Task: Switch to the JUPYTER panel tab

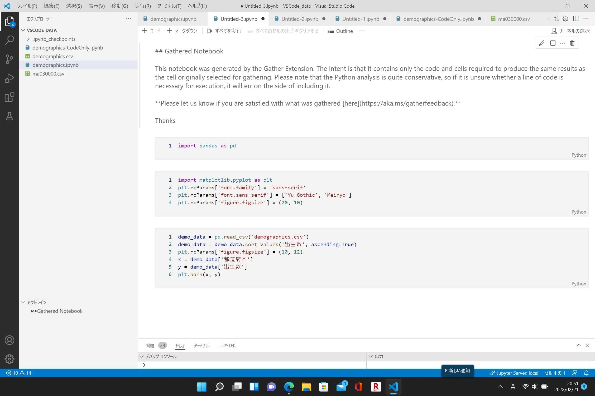Action: [227, 345]
